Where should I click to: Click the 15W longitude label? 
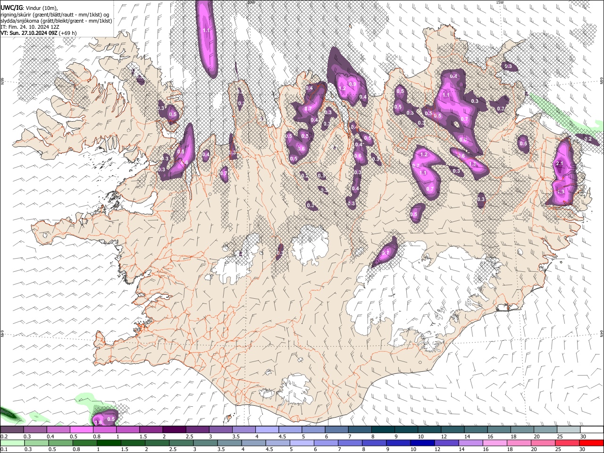pyautogui.click(x=500, y=2)
